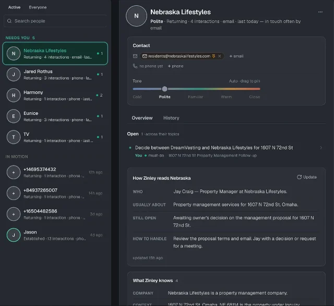
Task: Click Harmony H avatar
Action: [14, 95]
